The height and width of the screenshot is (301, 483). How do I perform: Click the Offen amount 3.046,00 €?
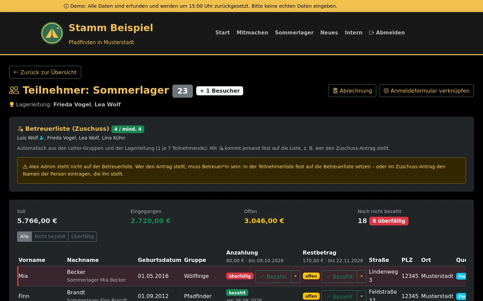coord(264,221)
